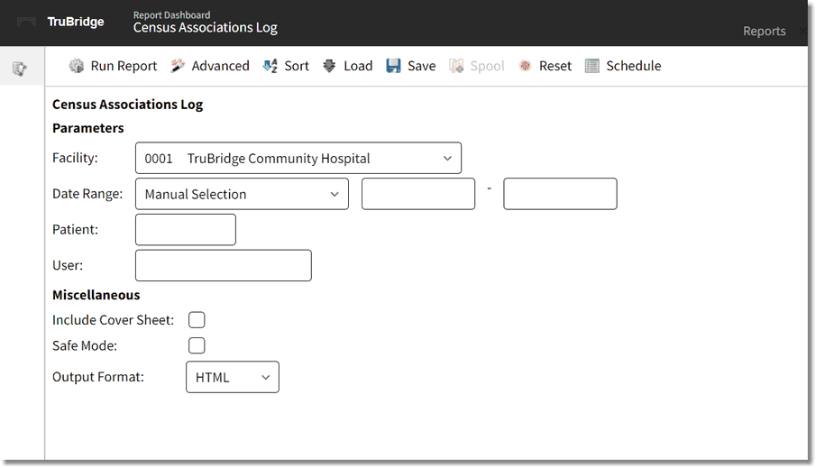This screenshot has height=468, width=816.
Task: Click the start date field in Date Range
Action: pyautogui.click(x=418, y=194)
